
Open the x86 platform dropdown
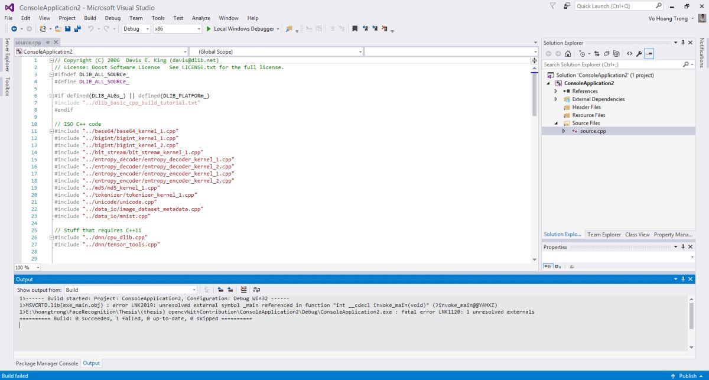click(x=177, y=28)
